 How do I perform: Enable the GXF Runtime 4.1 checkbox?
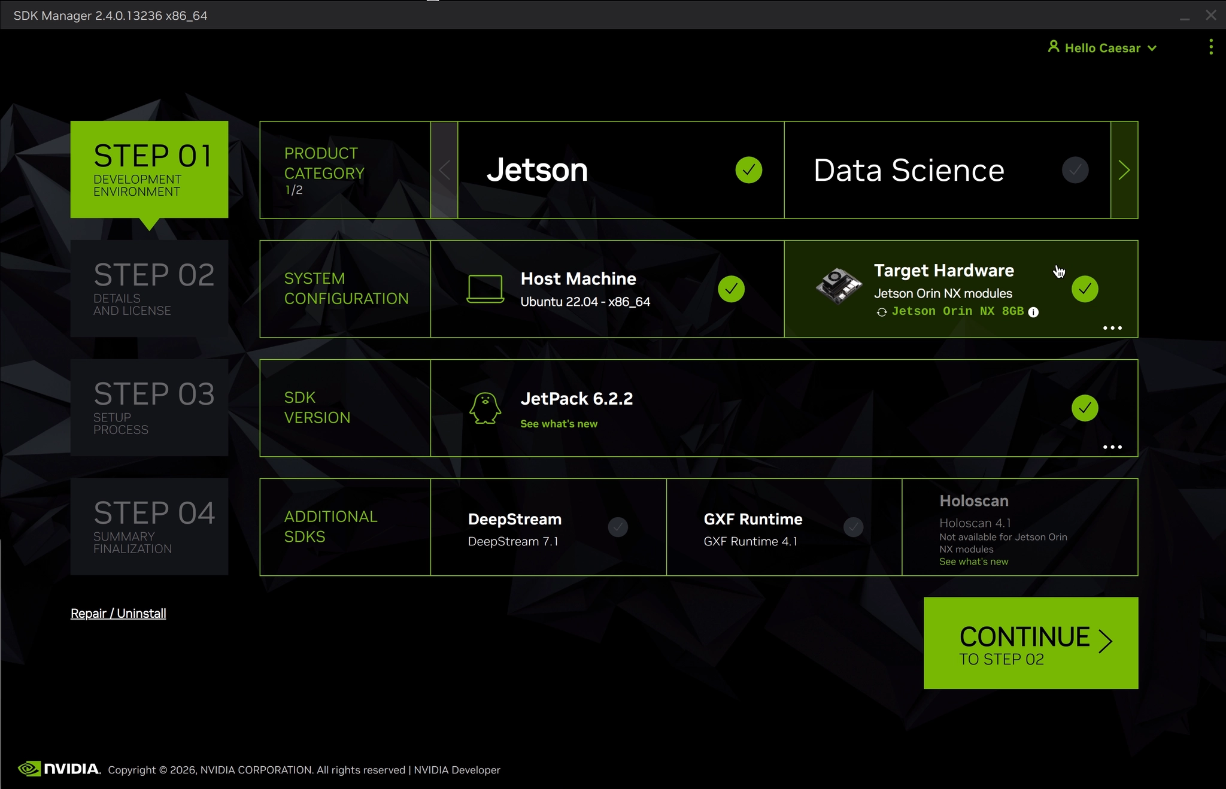pos(853,527)
